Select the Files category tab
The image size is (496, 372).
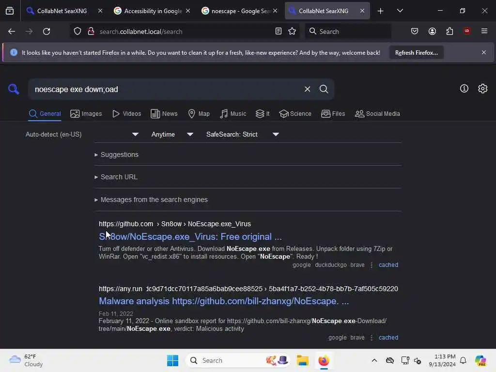[x=333, y=113]
